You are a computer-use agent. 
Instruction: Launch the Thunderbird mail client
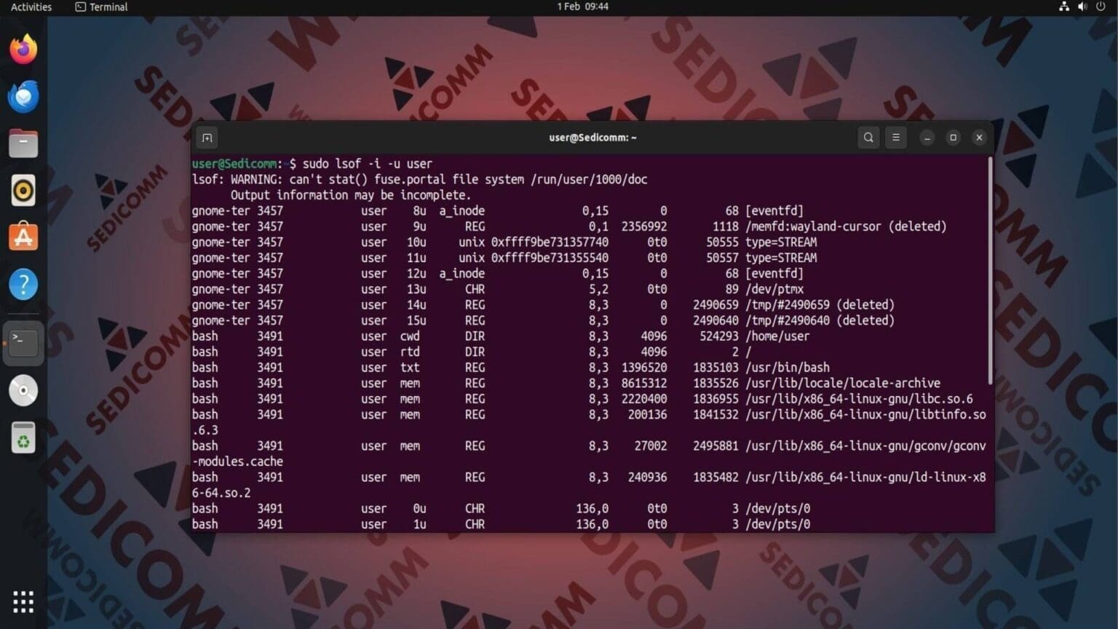click(23, 96)
